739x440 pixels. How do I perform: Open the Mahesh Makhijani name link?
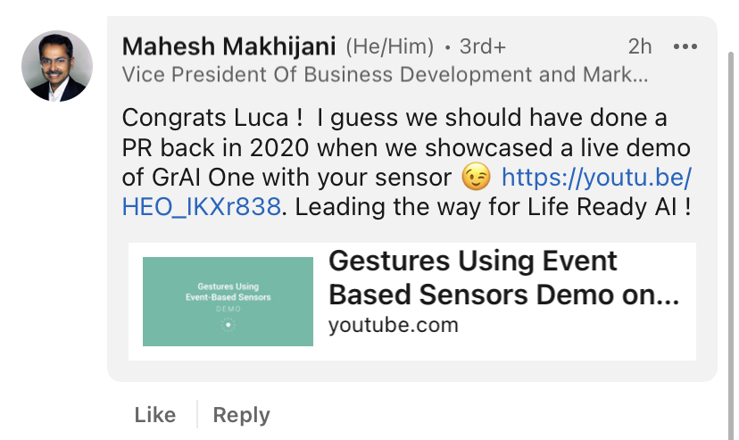pyautogui.click(x=228, y=46)
